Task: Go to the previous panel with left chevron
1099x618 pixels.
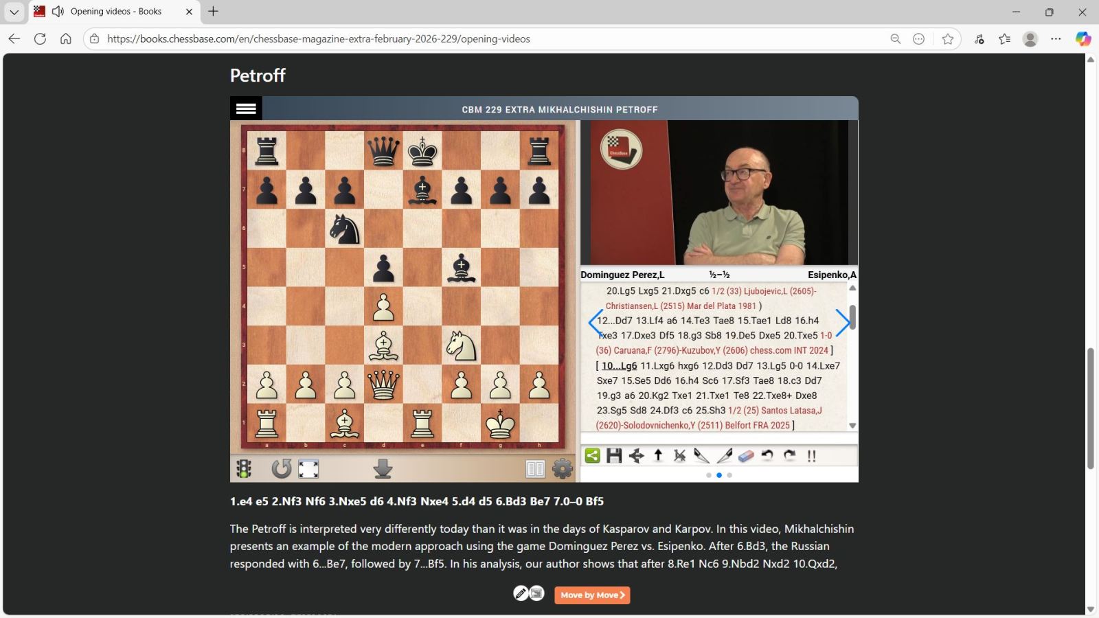Action: [x=596, y=323]
